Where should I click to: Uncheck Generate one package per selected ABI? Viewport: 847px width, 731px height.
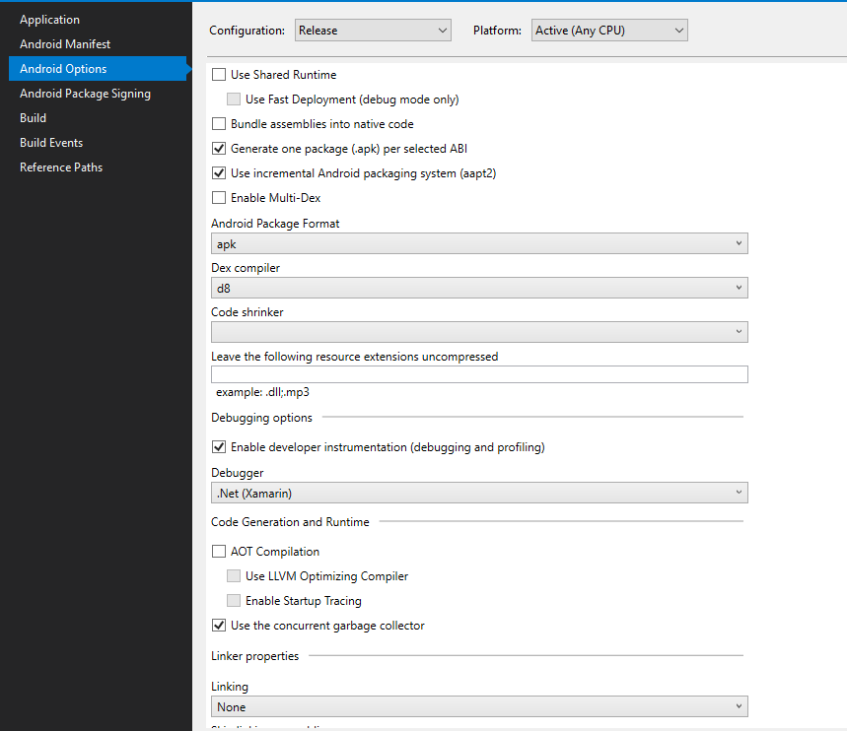(219, 149)
